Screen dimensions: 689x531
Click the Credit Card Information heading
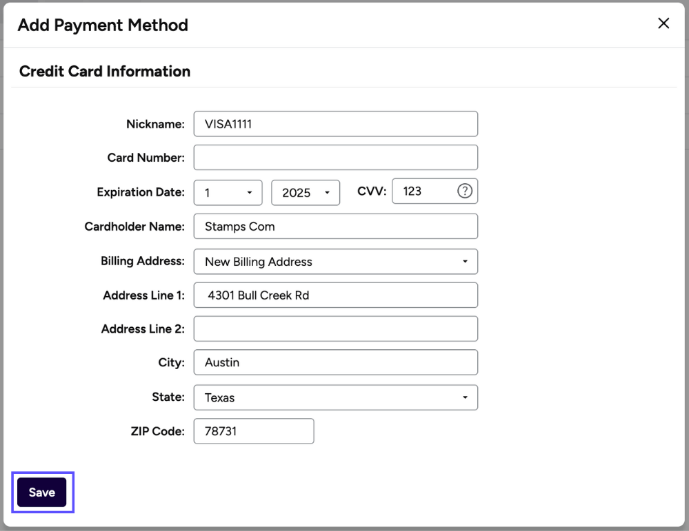click(x=104, y=71)
